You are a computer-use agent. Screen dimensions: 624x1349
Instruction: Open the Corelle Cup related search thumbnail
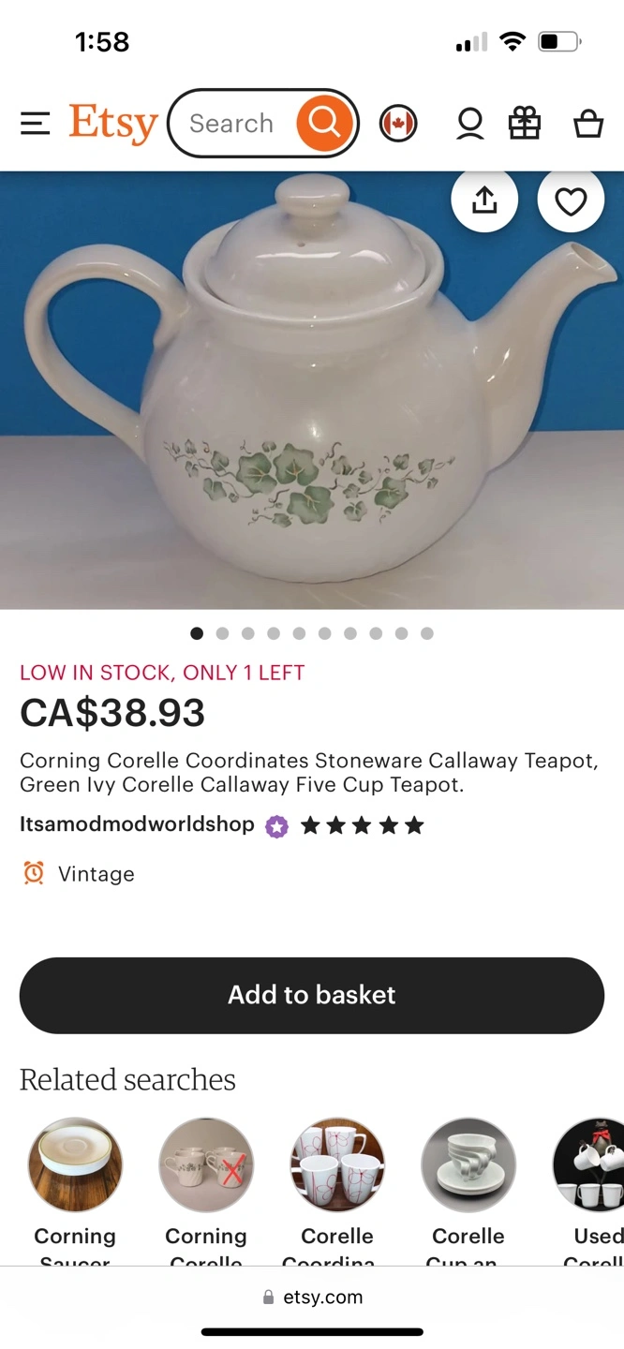(x=468, y=1165)
